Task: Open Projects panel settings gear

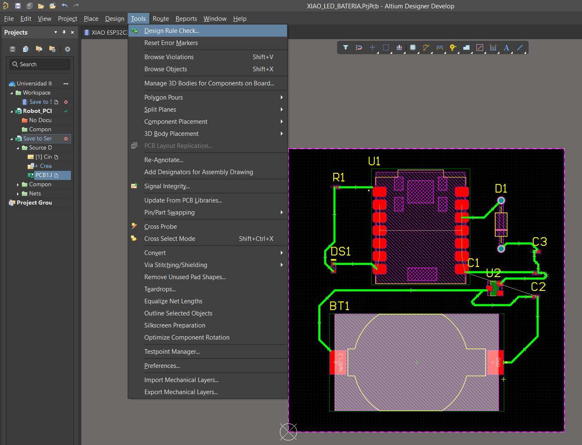Action: click(68, 49)
